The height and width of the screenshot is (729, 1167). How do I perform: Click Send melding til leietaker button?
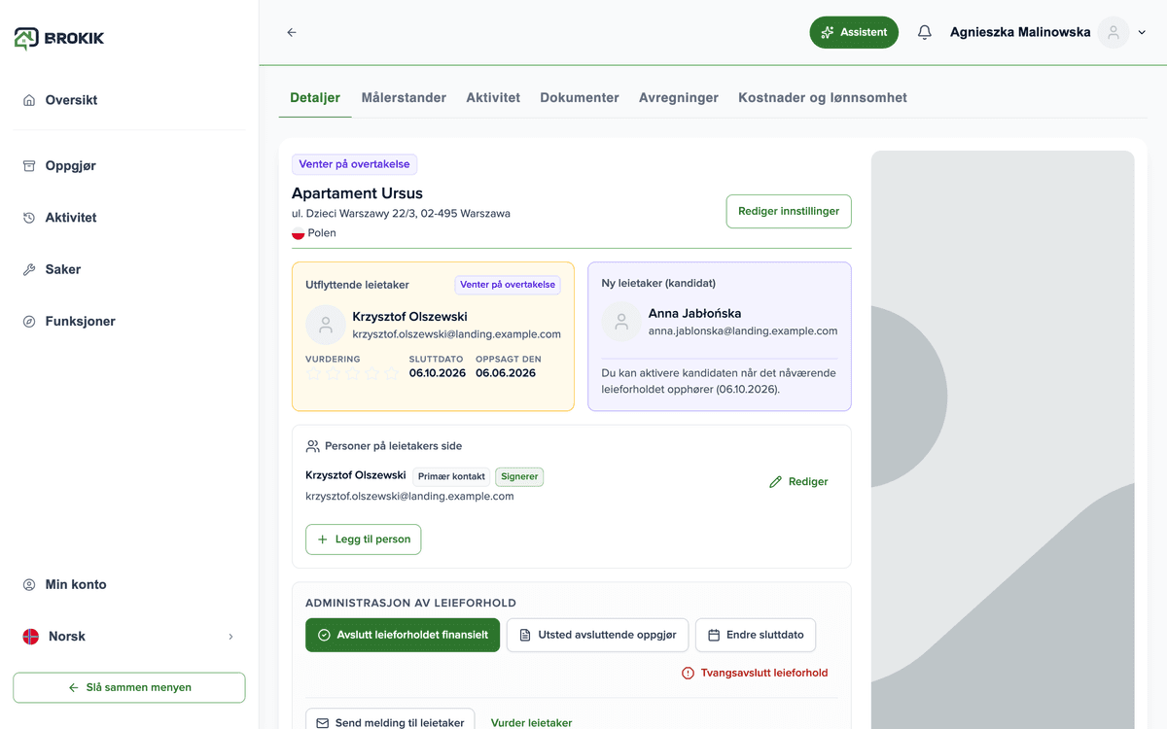[390, 722]
